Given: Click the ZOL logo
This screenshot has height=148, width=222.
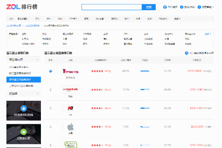Looking at the screenshot, I should coord(14,7).
